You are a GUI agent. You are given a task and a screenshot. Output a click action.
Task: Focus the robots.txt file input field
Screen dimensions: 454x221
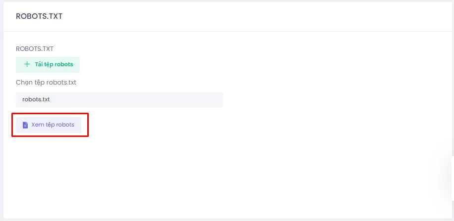coord(119,99)
